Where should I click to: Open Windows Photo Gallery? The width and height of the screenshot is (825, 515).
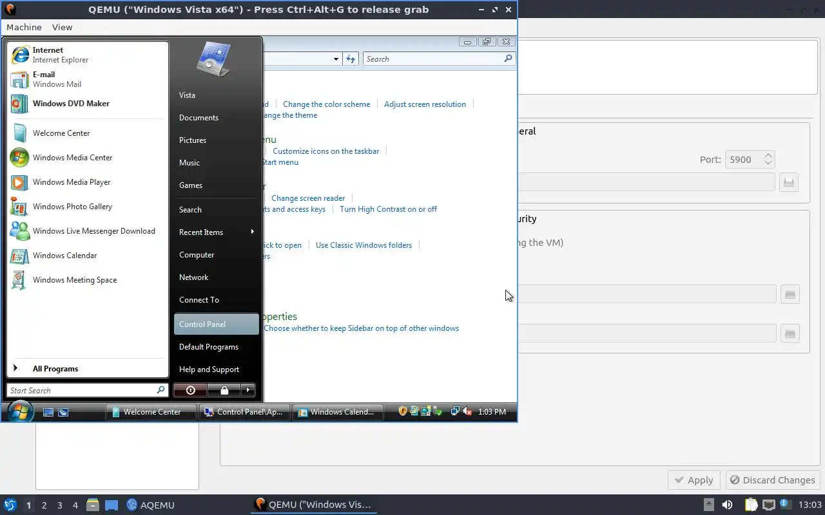(x=88, y=207)
